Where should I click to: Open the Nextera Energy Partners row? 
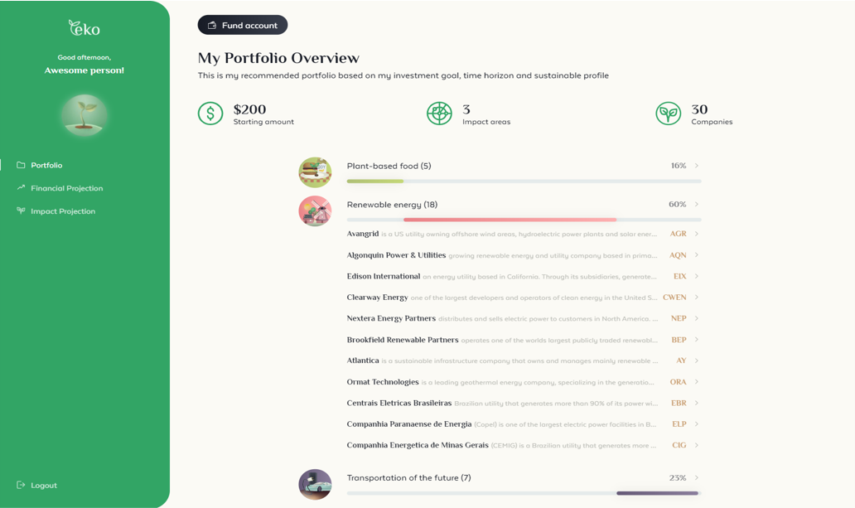tap(524, 318)
